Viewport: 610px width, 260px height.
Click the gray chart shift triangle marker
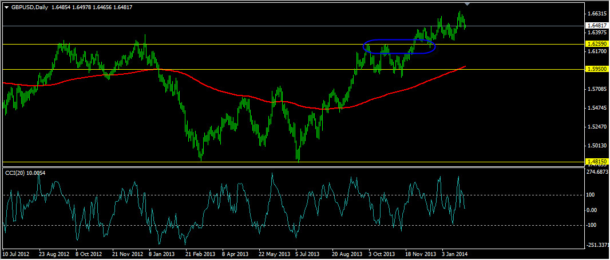click(x=468, y=4)
